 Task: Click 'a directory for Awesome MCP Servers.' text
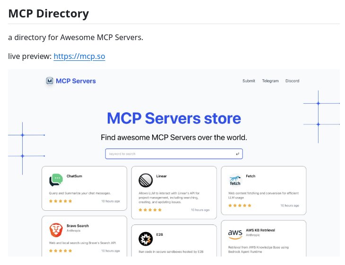(76, 37)
